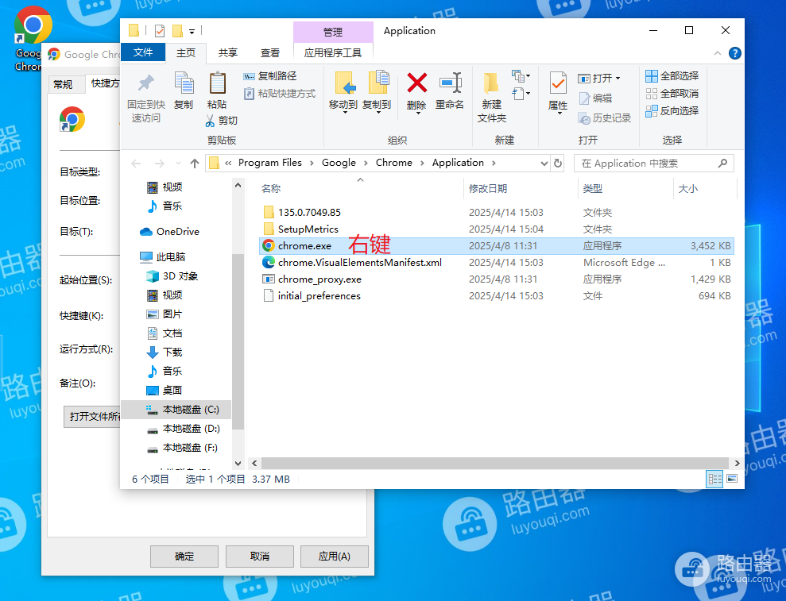Open the Easy Access dropdown in ribbon
The width and height of the screenshot is (786, 601).
click(x=521, y=93)
